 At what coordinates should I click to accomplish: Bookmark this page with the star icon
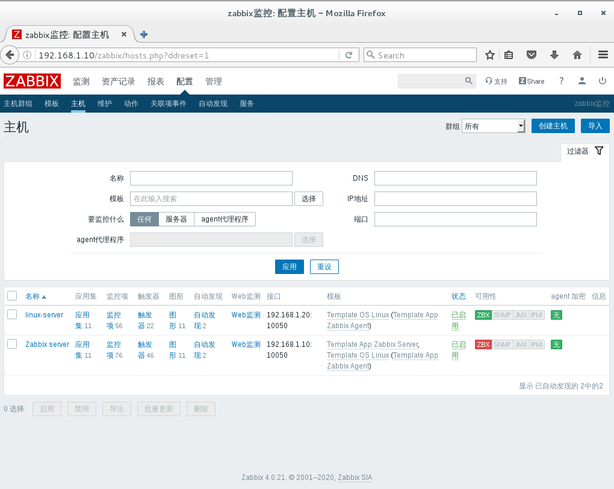pyautogui.click(x=490, y=55)
